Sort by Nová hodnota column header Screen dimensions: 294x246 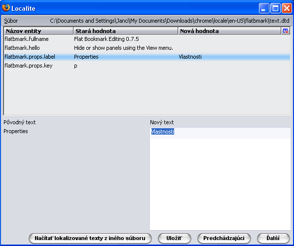tap(229, 31)
